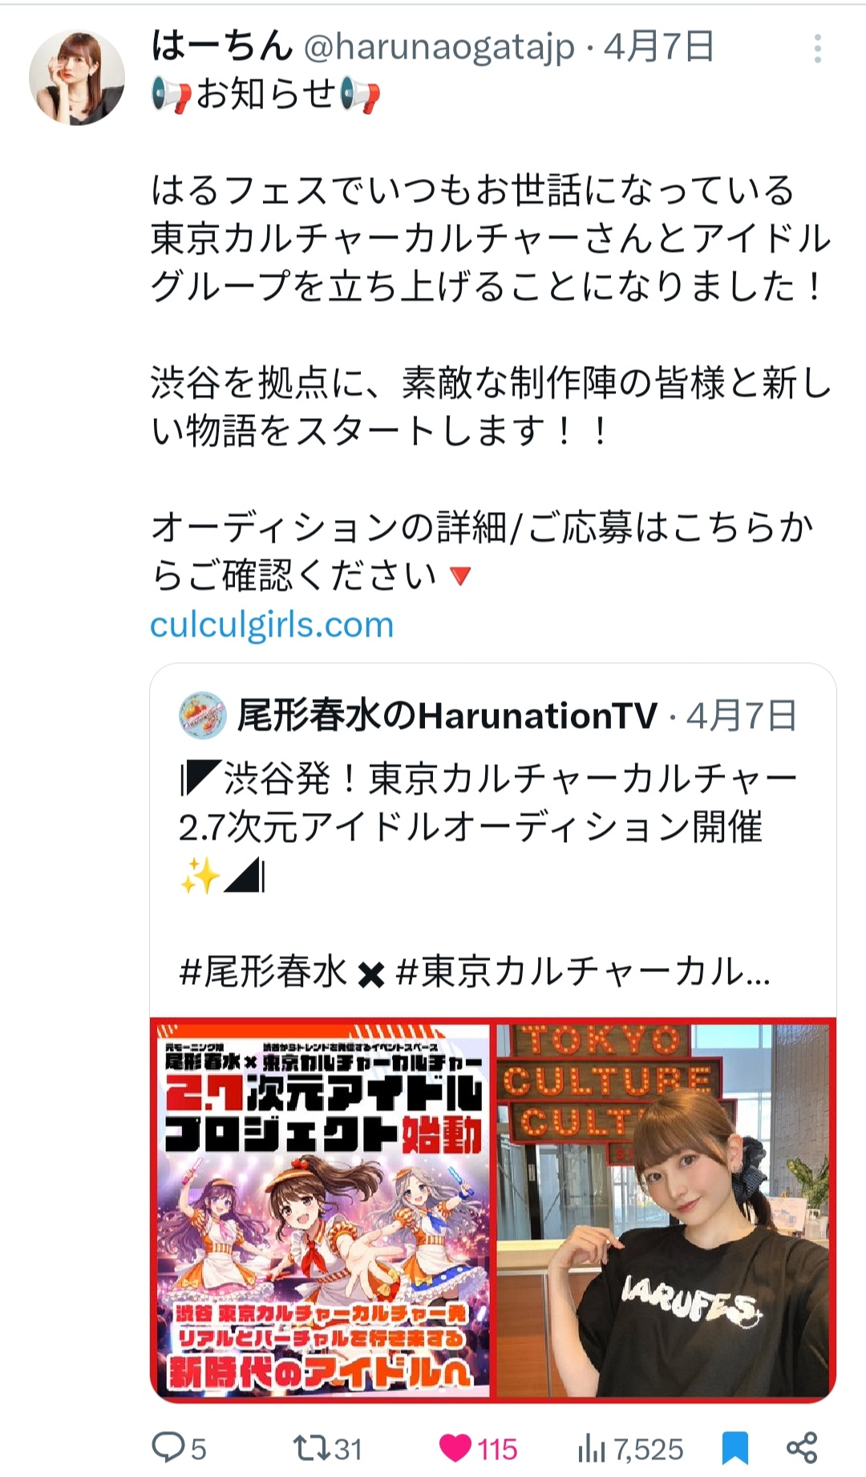Tap the retweet arrows icon

click(x=310, y=1448)
